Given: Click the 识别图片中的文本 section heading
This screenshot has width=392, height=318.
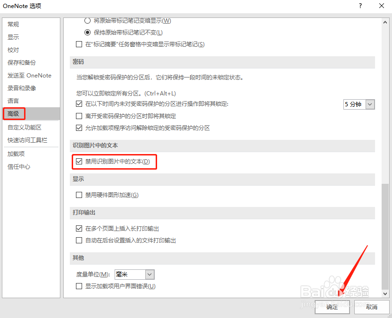Looking at the screenshot, I should coord(95,146).
